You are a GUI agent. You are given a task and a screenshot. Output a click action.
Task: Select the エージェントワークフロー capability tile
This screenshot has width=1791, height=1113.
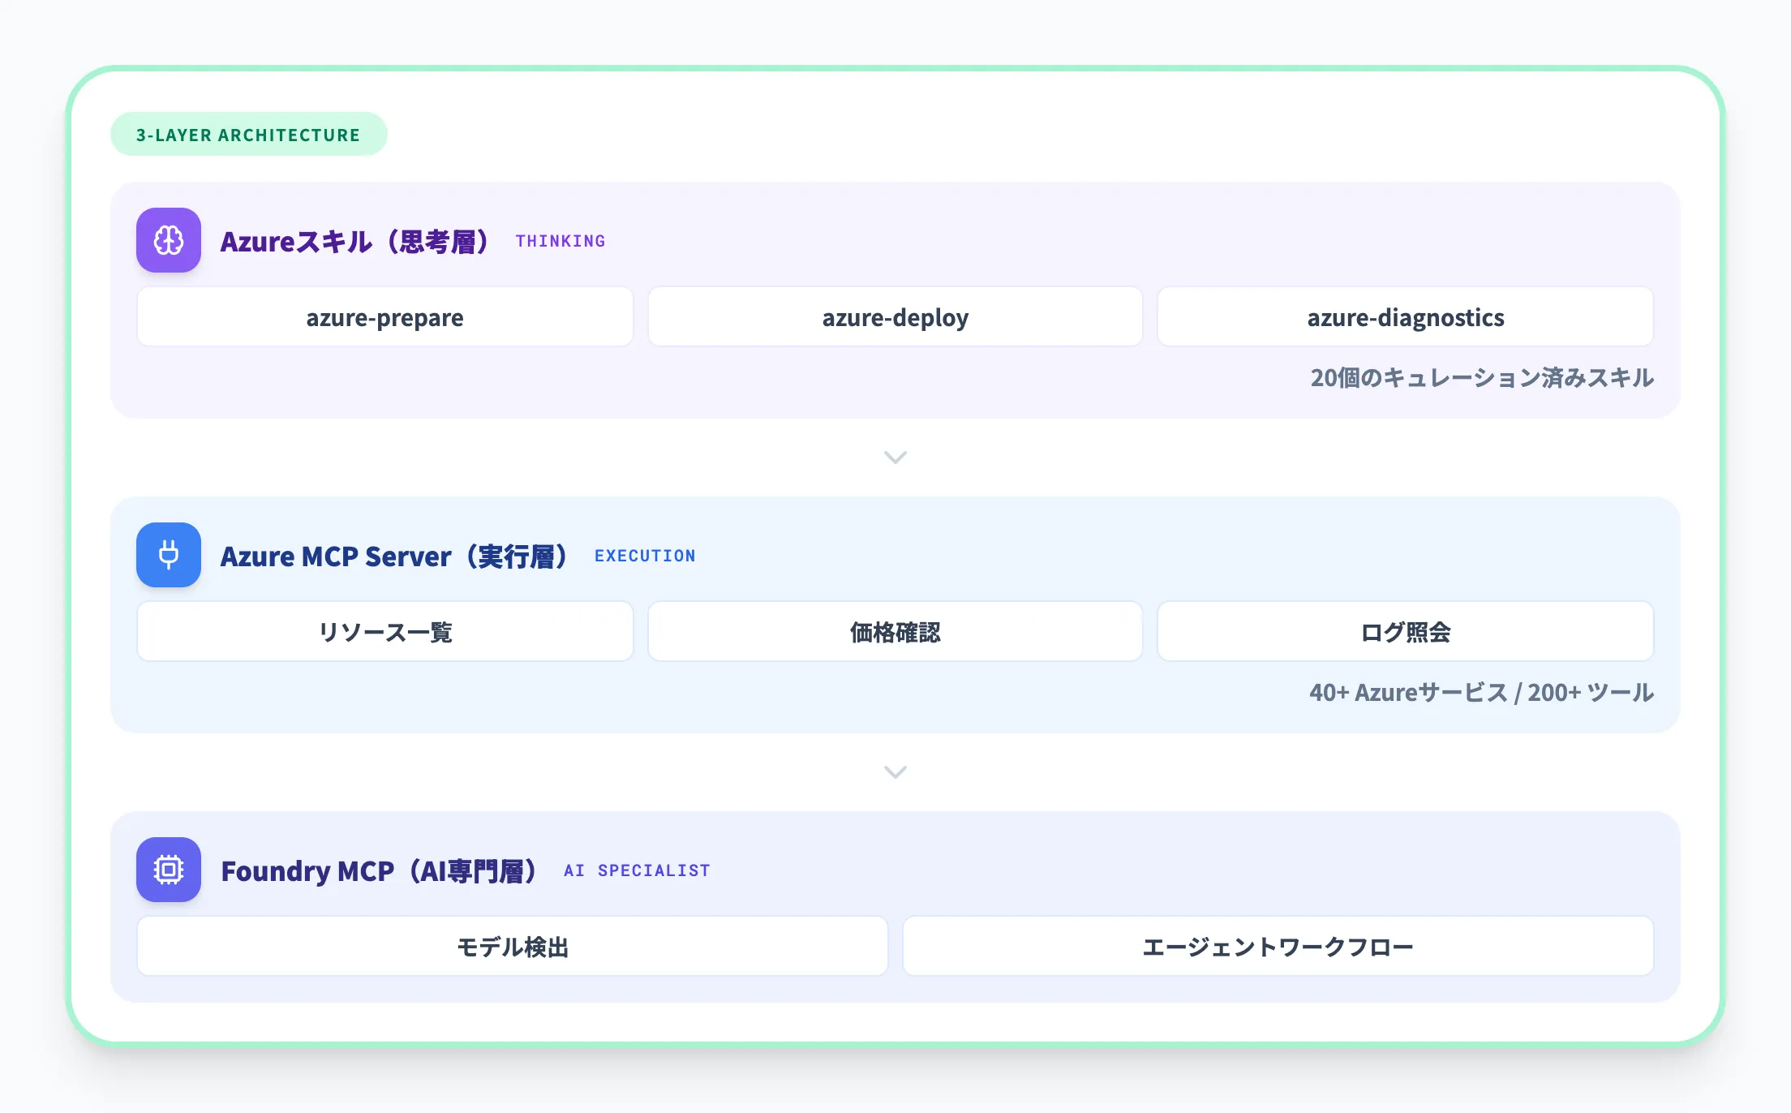(1278, 946)
